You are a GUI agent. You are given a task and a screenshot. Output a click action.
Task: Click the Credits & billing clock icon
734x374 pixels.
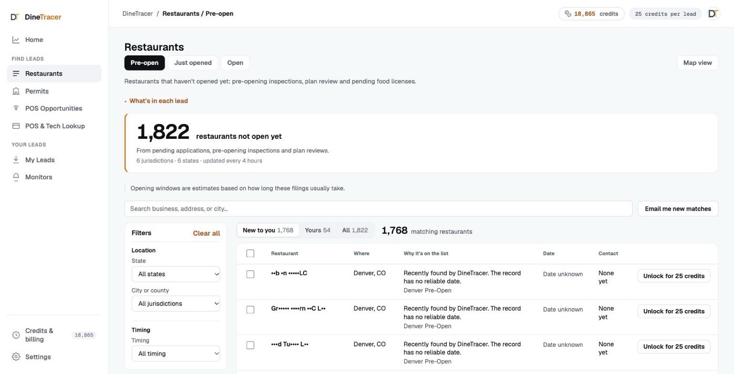(x=16, y=335)
